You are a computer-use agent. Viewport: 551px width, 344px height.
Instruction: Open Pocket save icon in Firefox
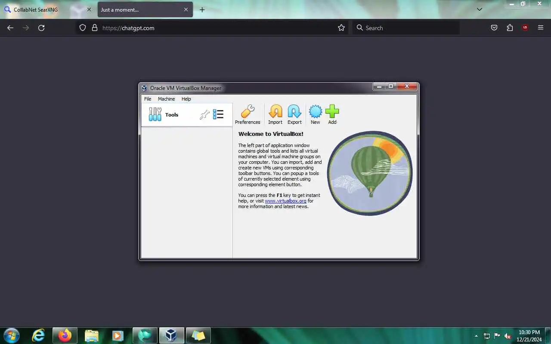click(494, 28)
